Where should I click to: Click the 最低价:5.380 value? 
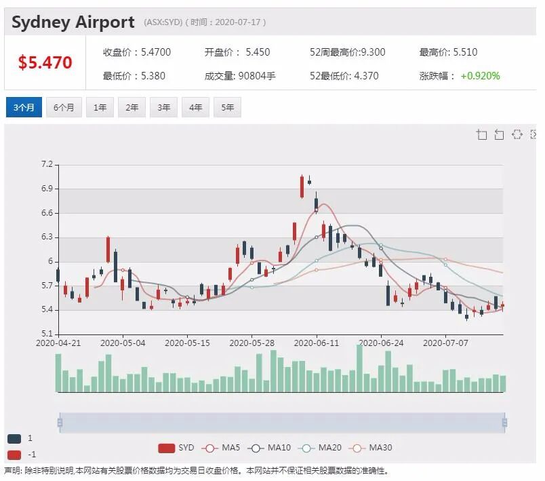134,76
